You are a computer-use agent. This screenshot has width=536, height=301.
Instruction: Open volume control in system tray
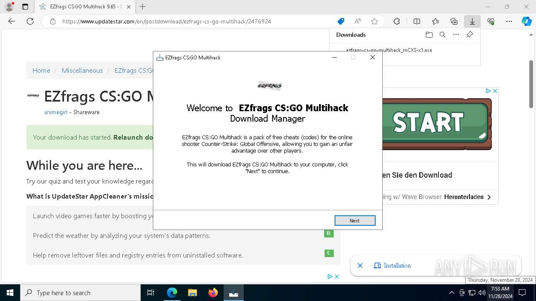[x=482, y=293]
